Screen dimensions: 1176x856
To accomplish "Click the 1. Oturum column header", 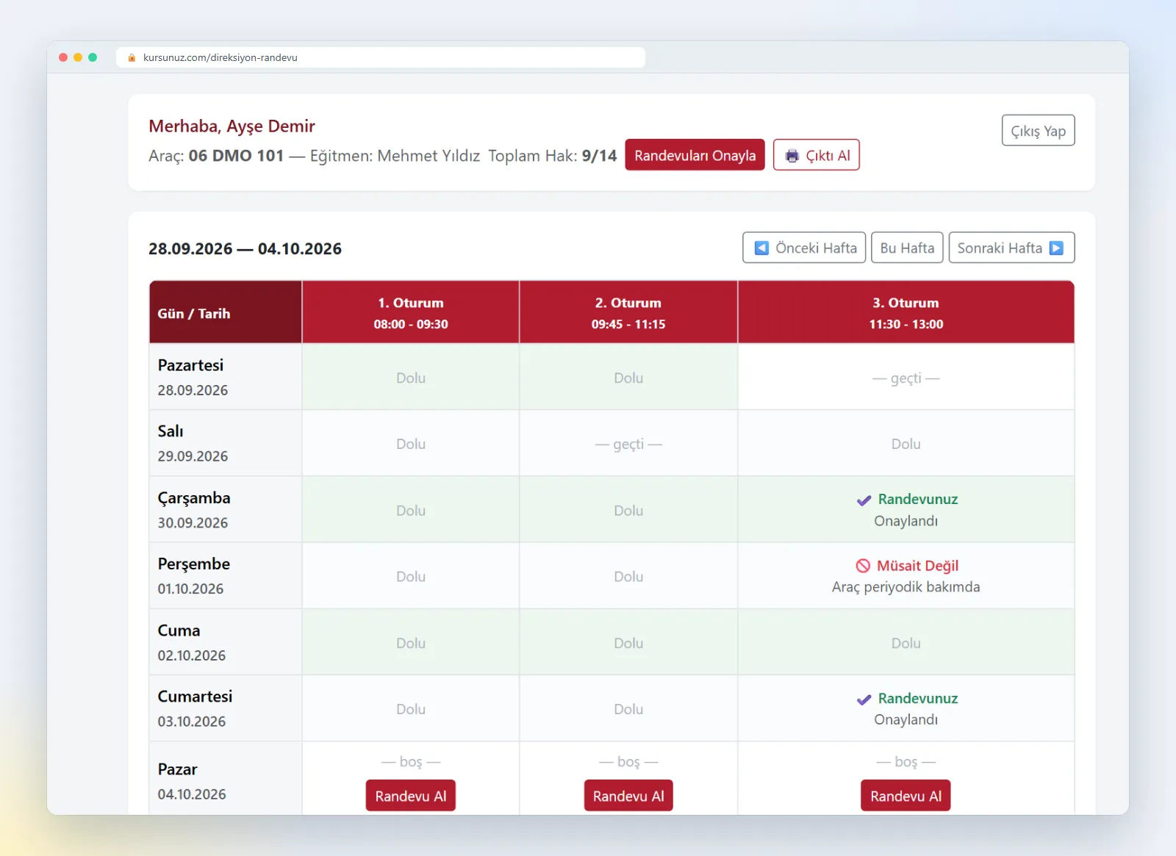I will 411,312.
